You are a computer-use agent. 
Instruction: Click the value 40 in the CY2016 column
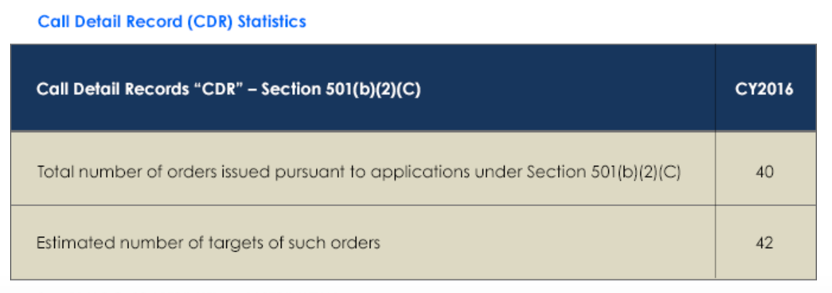765,172
